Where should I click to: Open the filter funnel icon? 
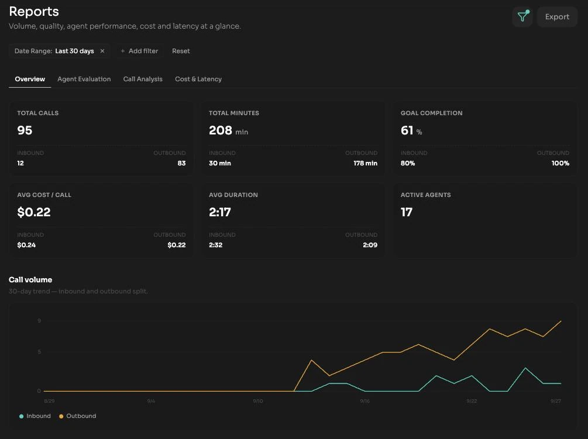522,17
